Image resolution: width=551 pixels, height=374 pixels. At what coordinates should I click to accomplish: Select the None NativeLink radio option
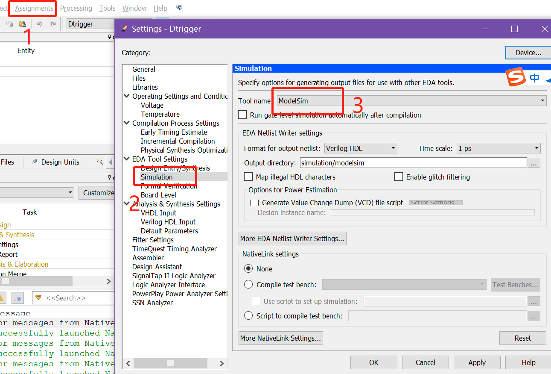[x=248, y=269]
